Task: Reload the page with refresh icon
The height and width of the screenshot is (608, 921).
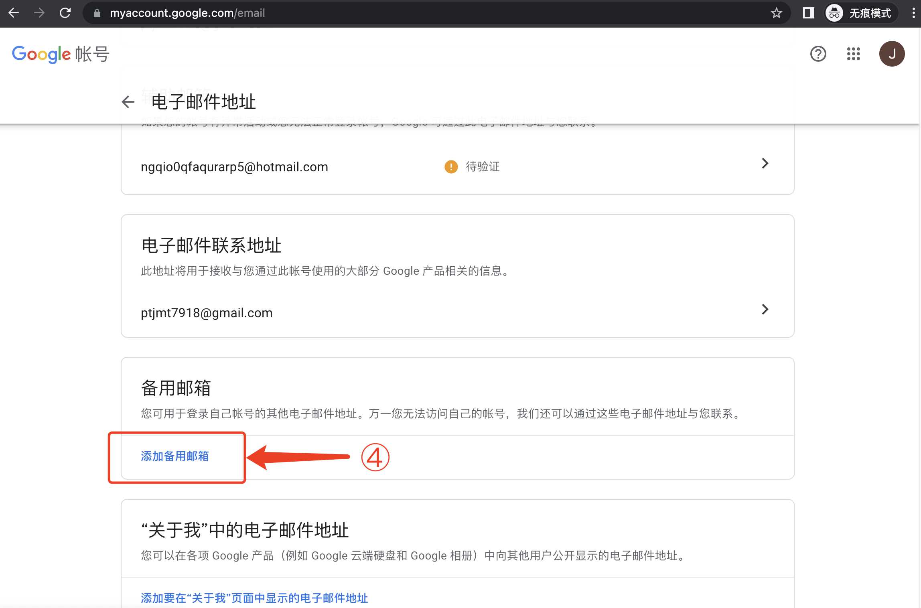Action: (65, 12)
